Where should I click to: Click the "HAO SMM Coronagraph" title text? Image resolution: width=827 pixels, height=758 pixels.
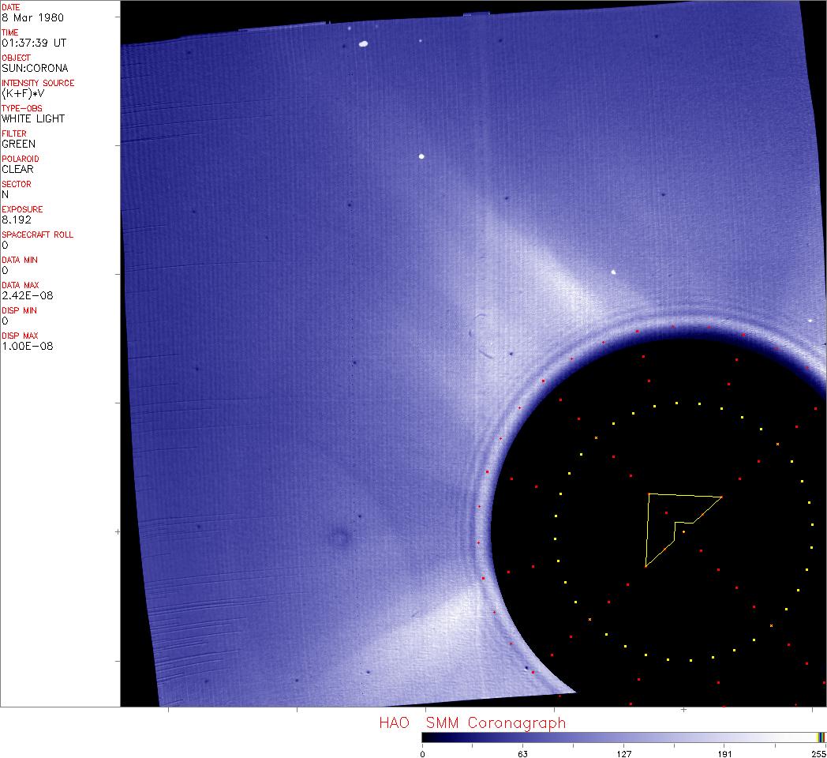(x=472, y=722)
